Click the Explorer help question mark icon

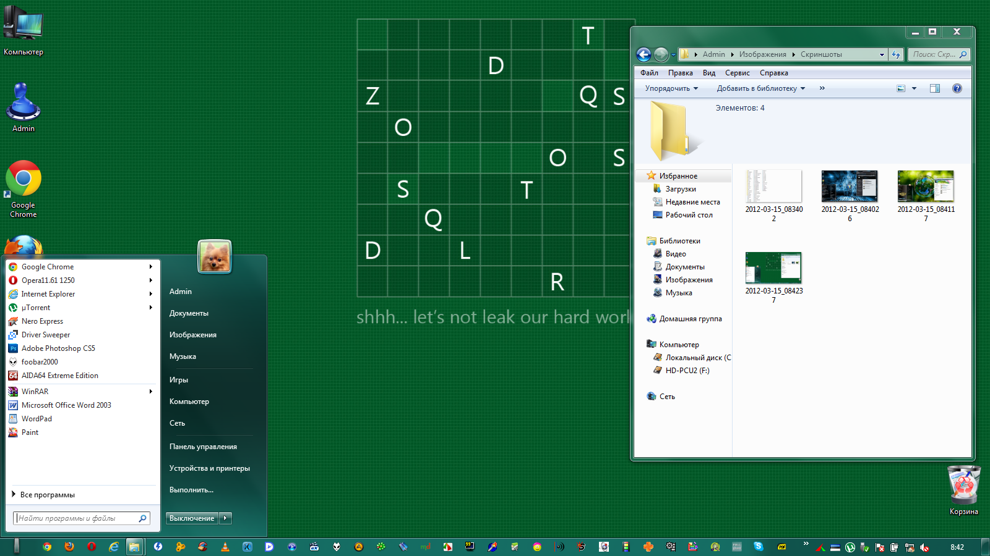tap(957, 88)
